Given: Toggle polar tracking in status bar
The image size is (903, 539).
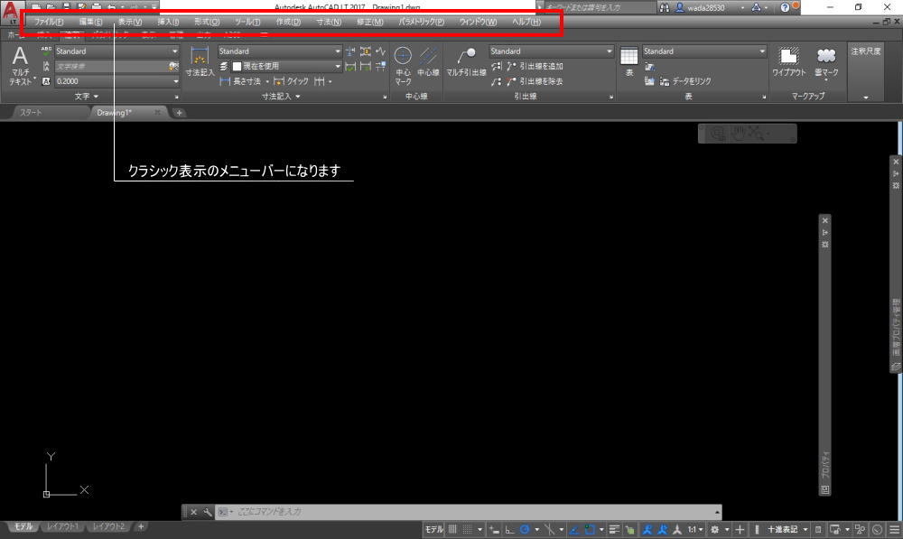Looking at the screenshot, I should point(525,530).
